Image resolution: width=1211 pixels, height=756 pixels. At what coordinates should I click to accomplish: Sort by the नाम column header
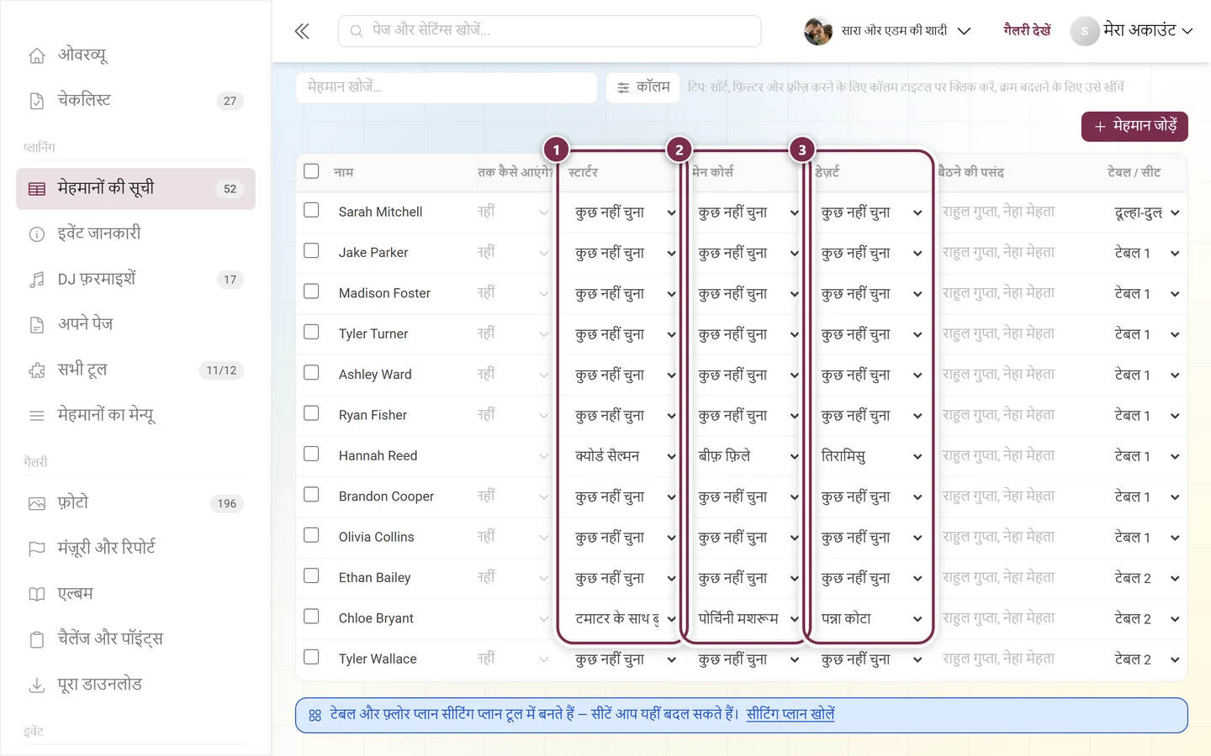(343, 172)
